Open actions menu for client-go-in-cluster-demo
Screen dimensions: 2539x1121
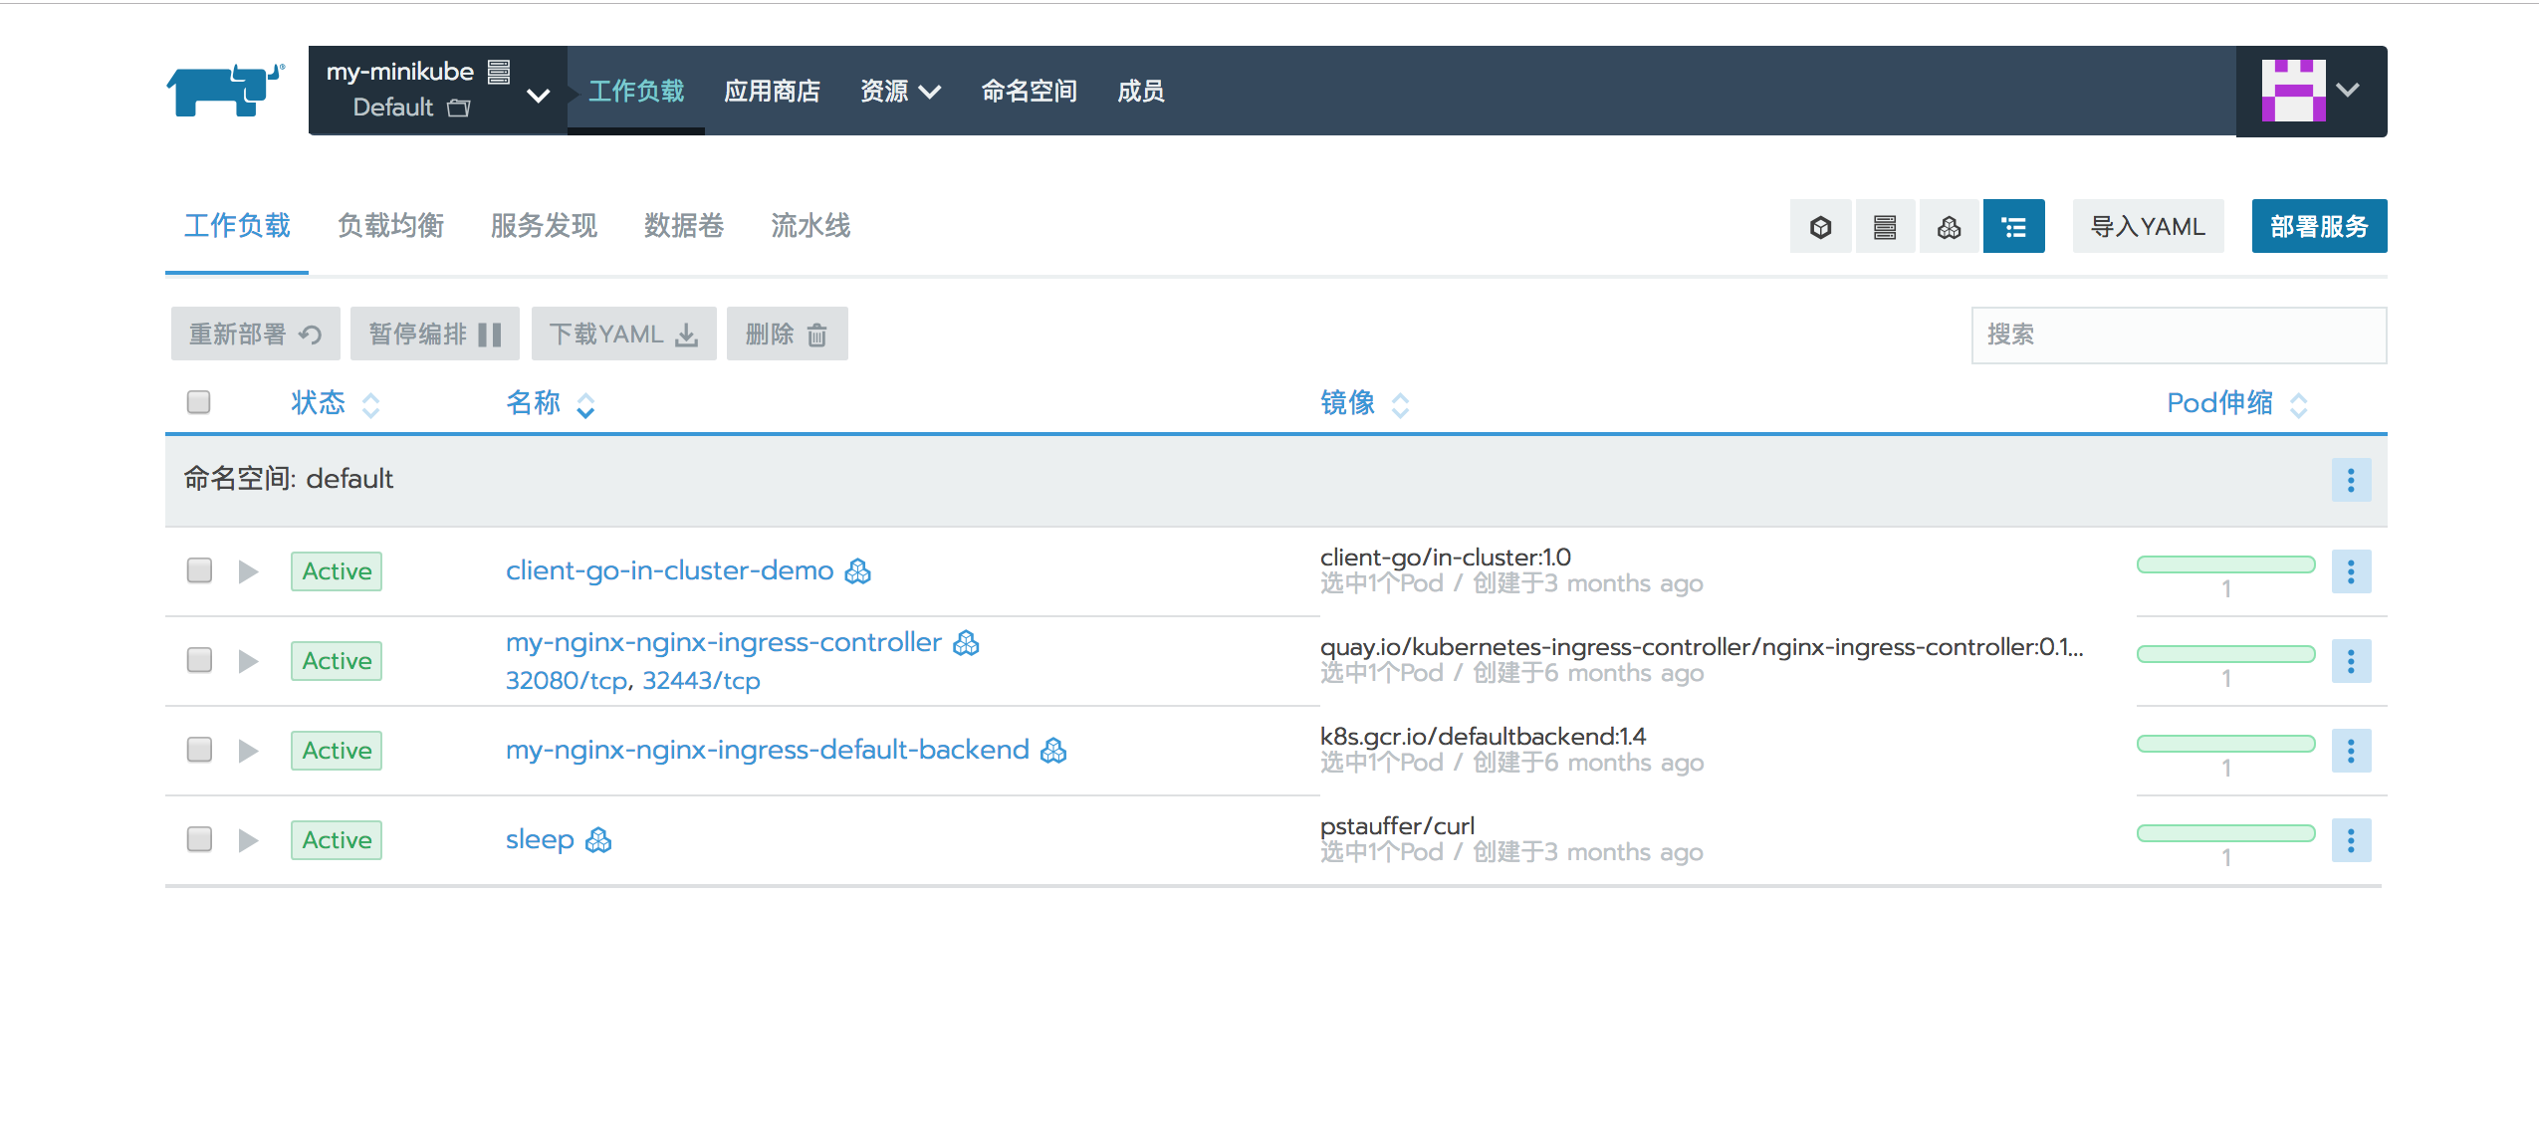tap(2350, 571)
